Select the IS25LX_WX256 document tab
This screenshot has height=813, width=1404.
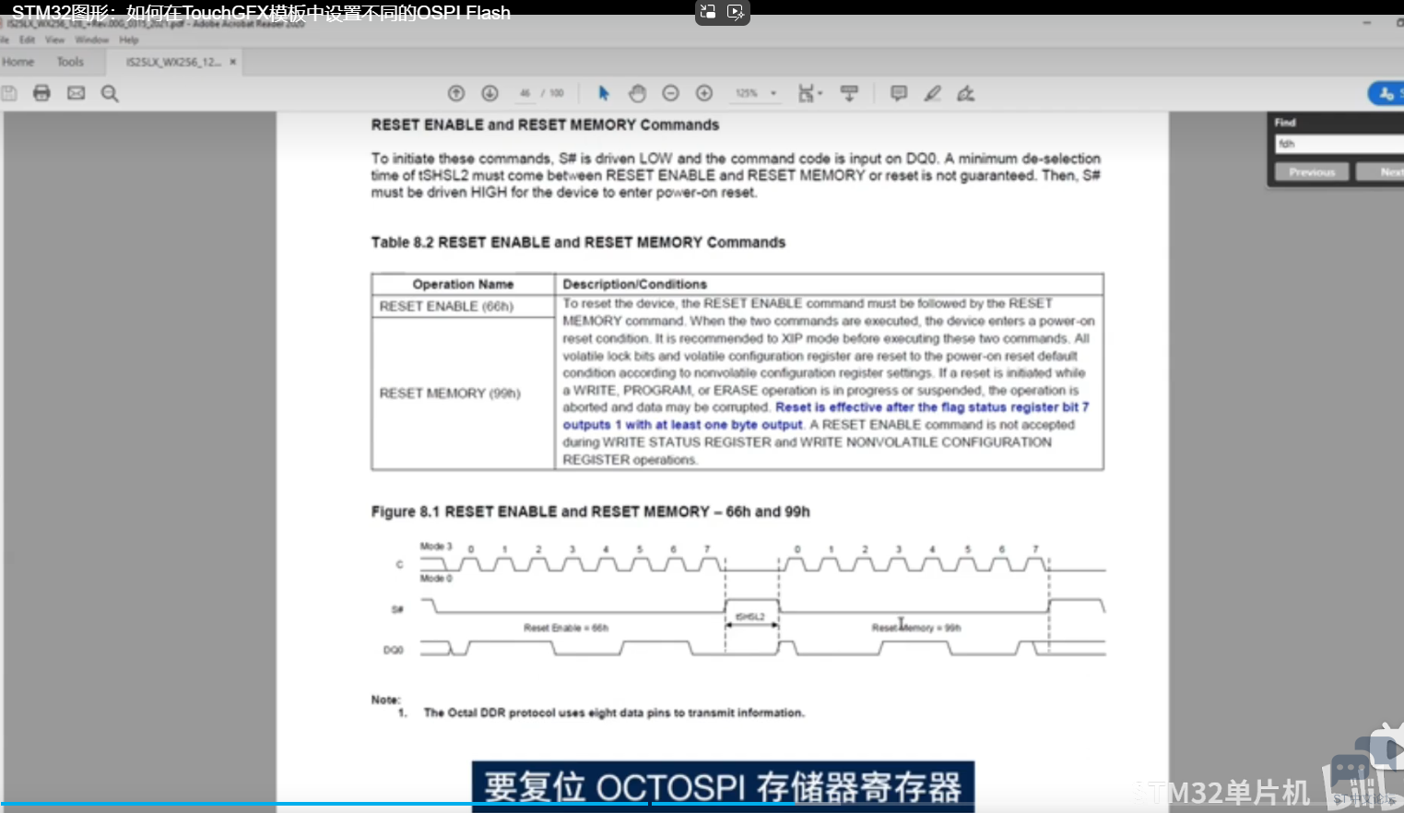tap(173, 62)
